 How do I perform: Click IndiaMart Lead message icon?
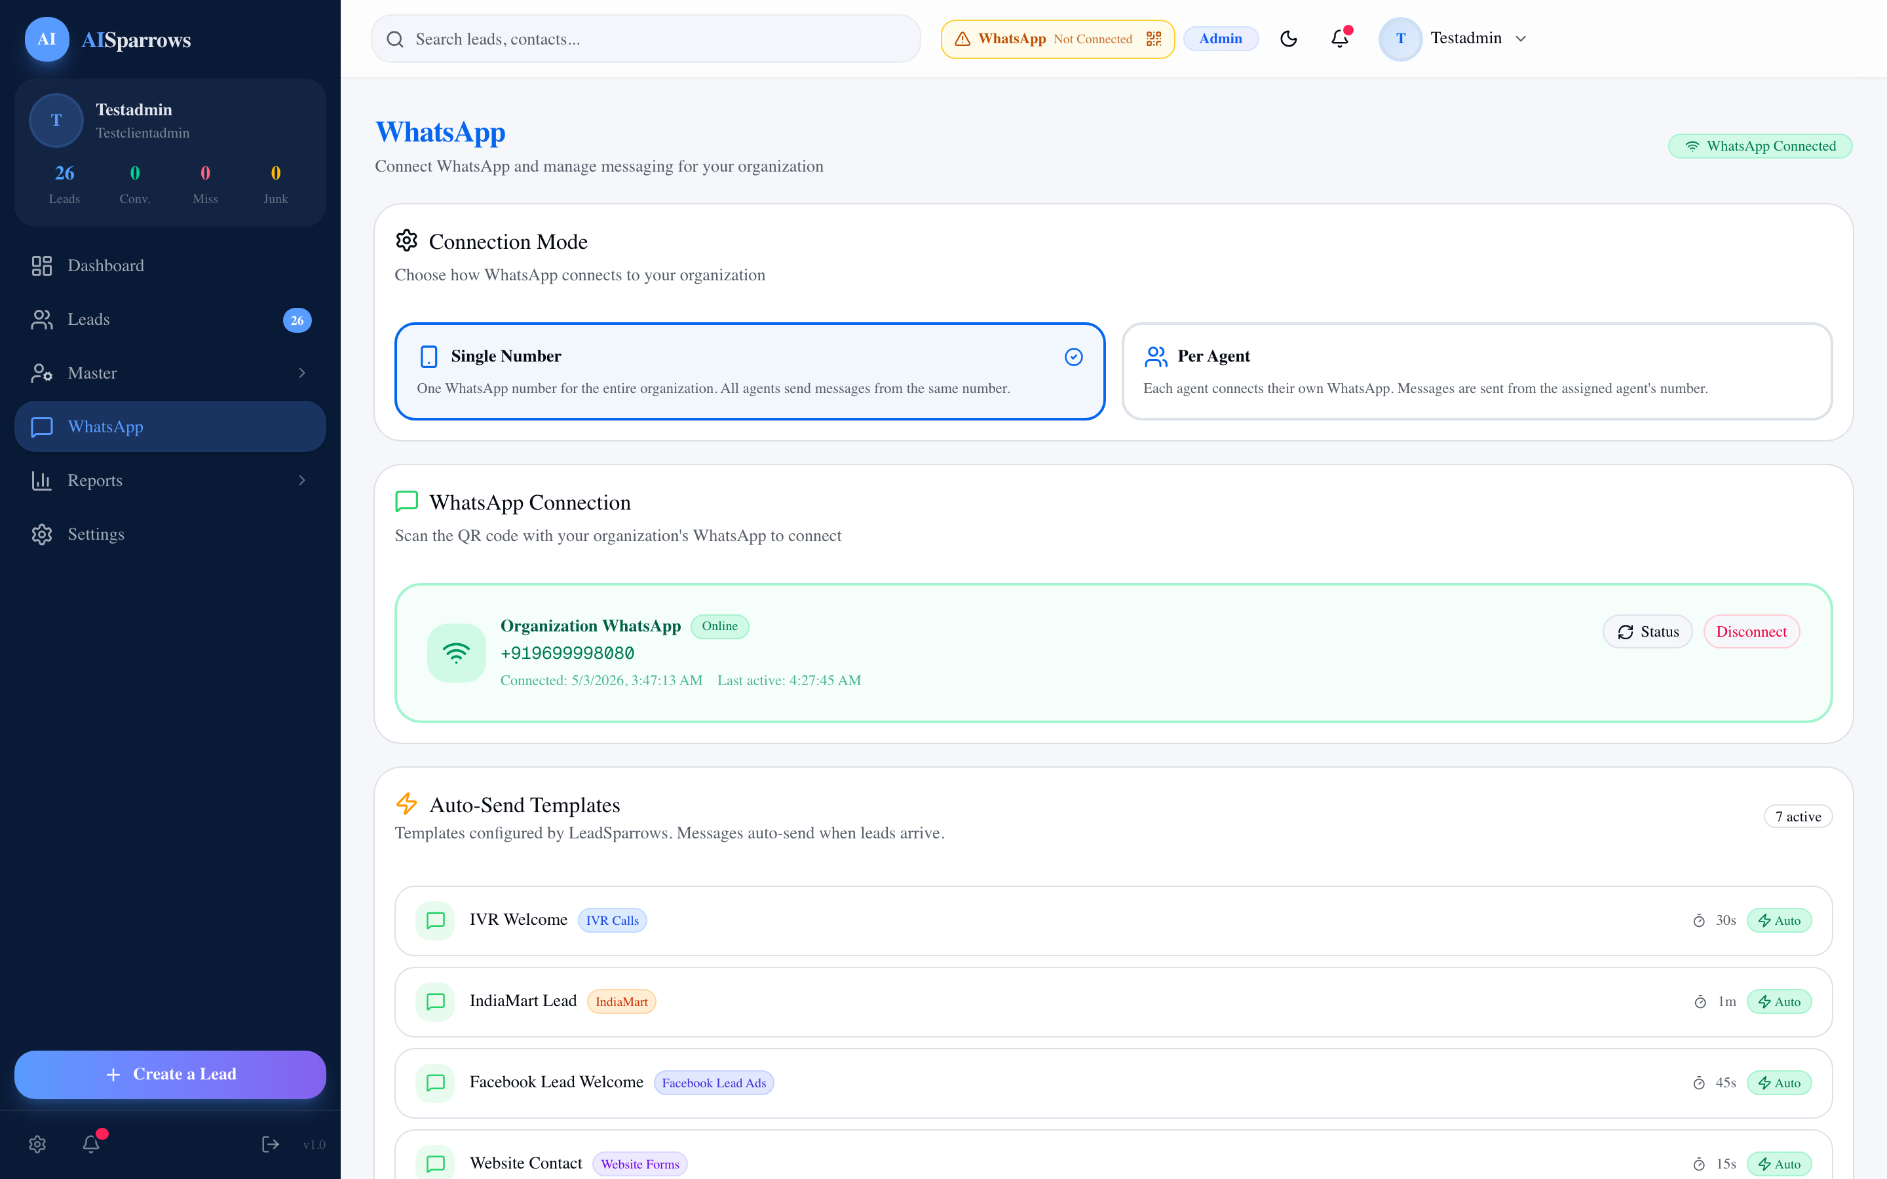[435, 1002]
